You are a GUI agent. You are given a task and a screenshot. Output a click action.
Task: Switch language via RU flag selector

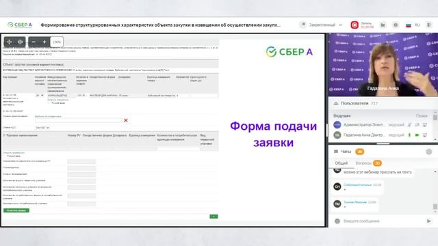tap(413, 25)
